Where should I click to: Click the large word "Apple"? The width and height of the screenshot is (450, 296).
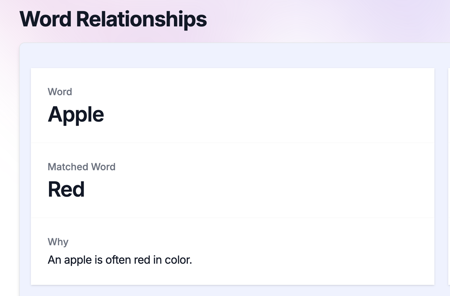76,115
